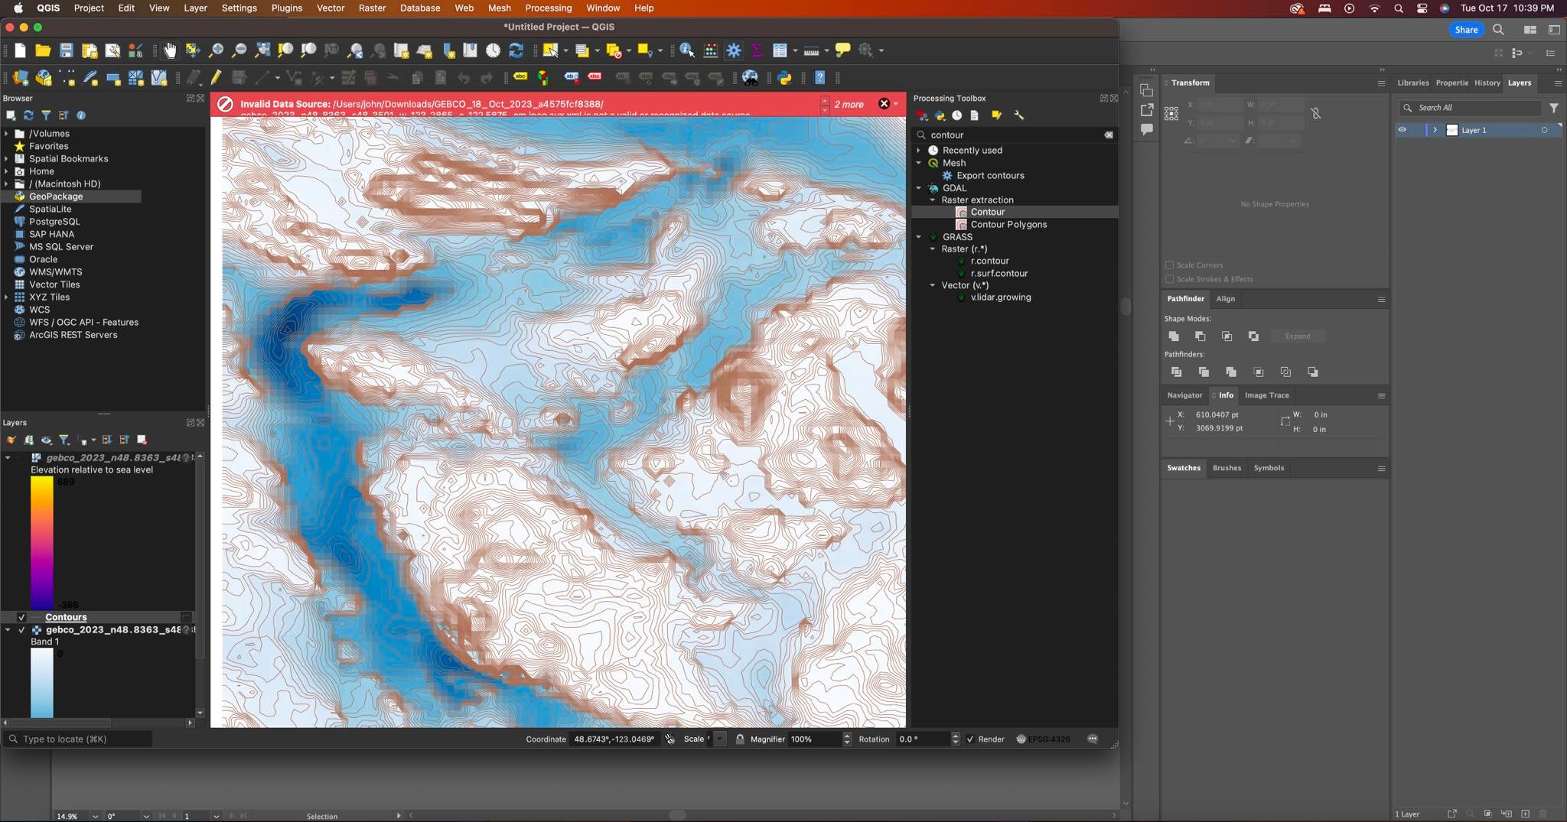
Task: Dismiss the Invalid Data Source message
Action: click(x=884, y=104)
